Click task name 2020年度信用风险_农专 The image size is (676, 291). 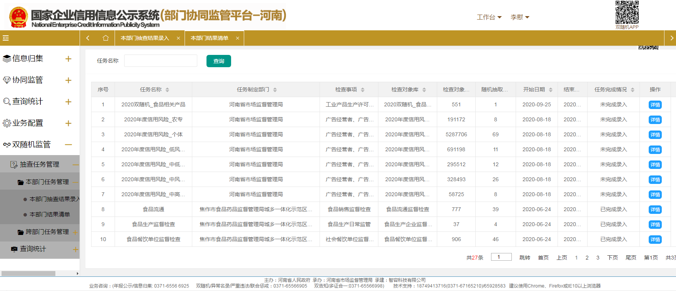click(153, 119)
